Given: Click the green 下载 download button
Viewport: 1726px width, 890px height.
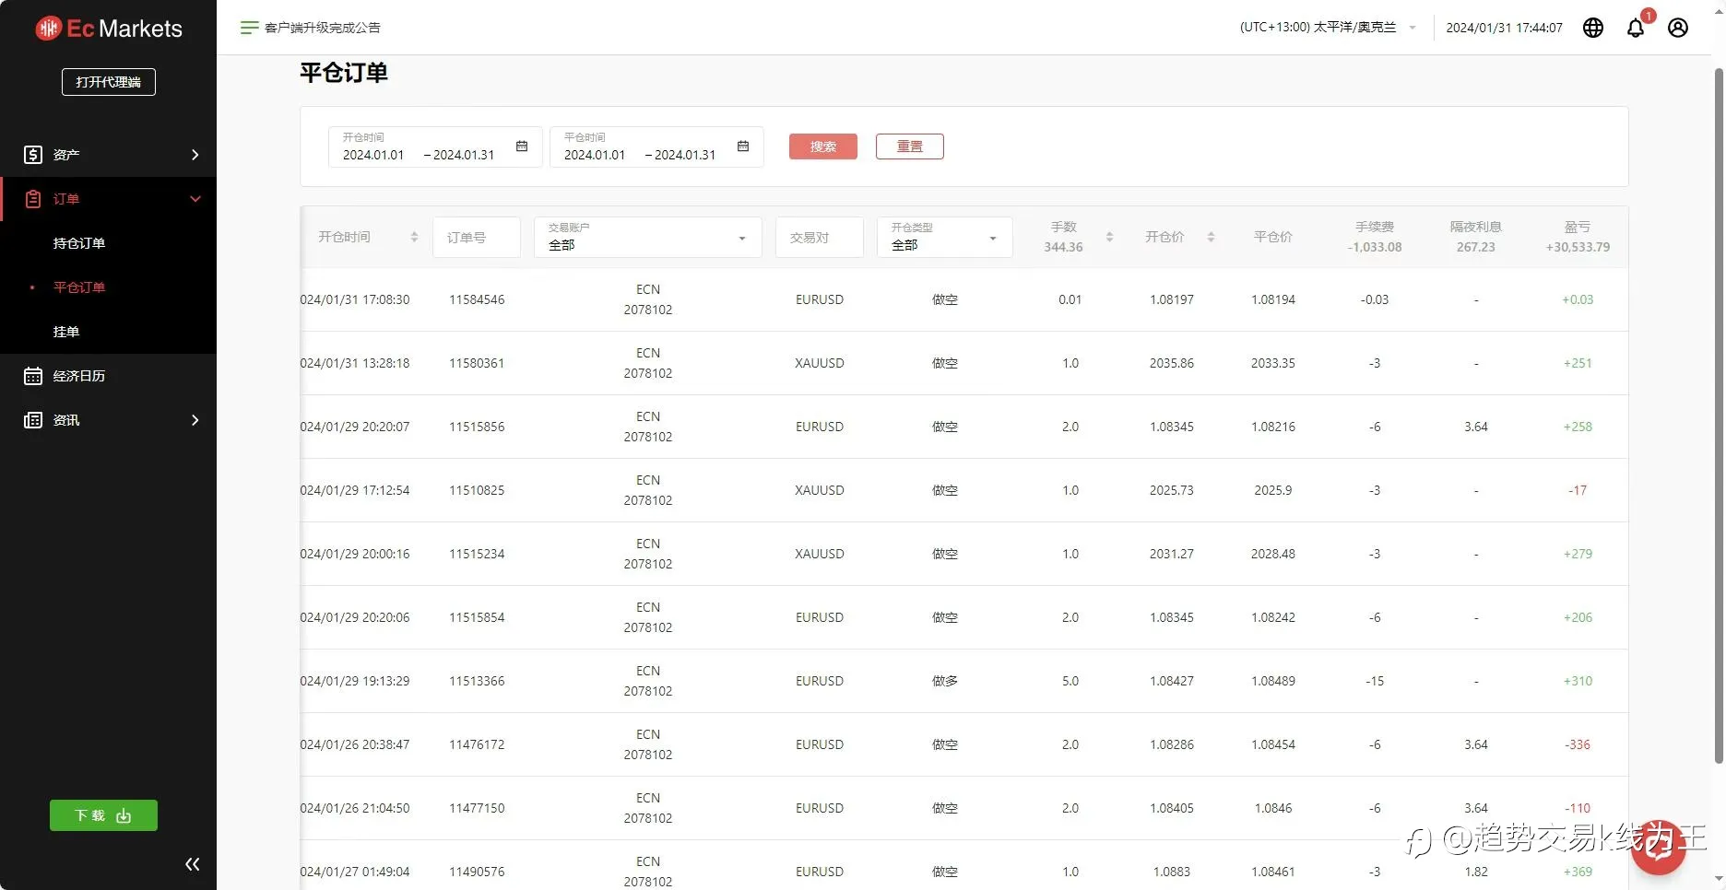Looking at the screenshot, I should pos(103,815).
